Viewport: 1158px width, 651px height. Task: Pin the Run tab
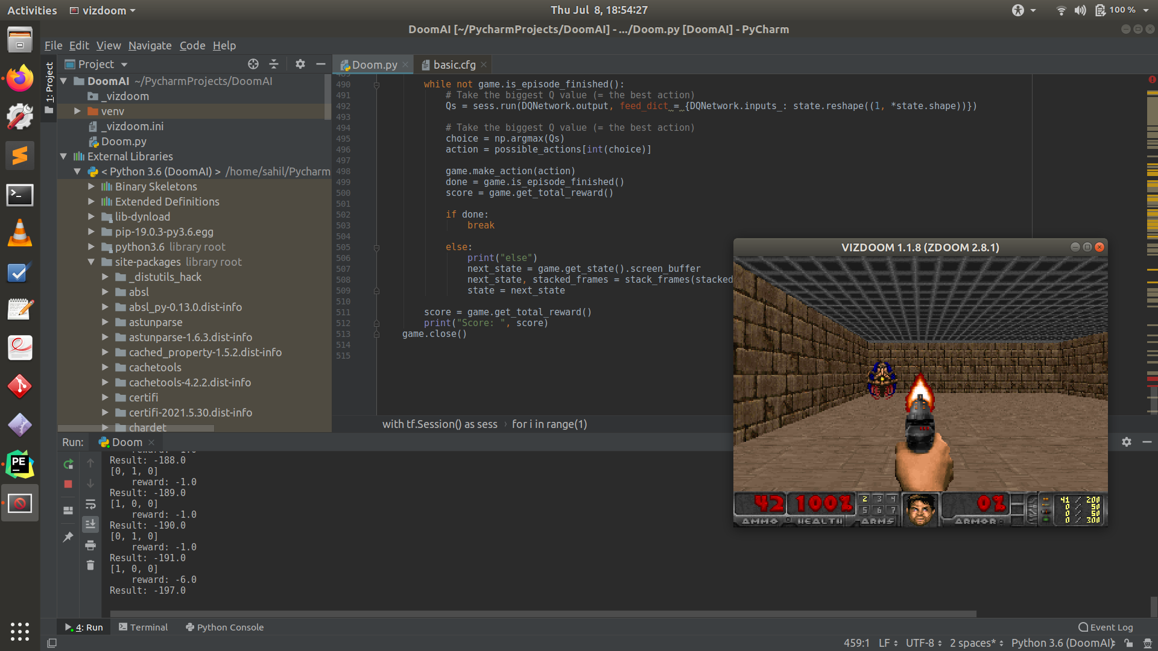[68, 536]
